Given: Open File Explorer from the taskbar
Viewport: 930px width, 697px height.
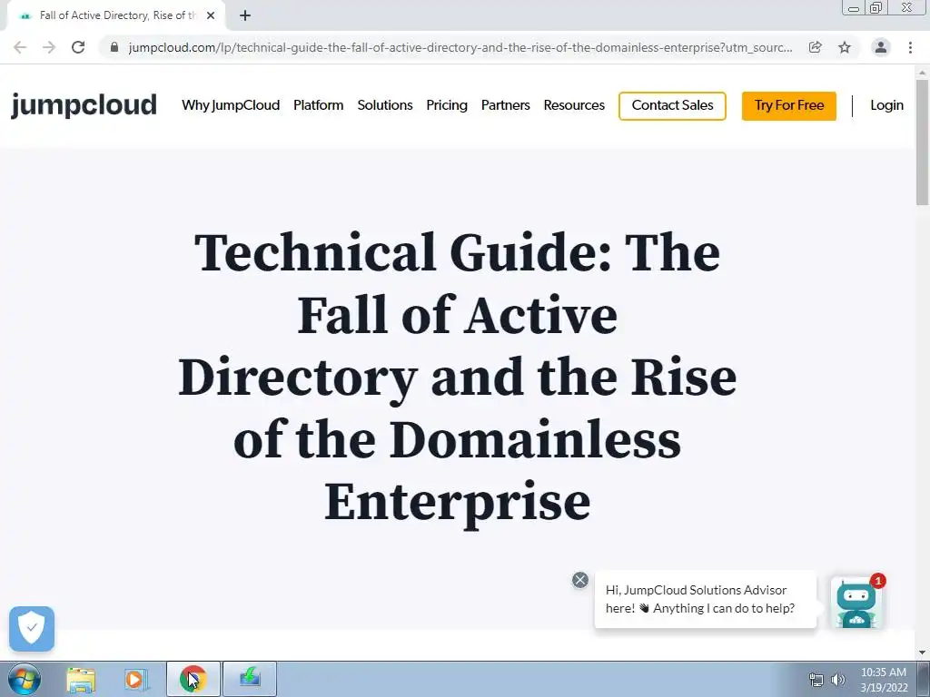Looking at the screenshot, I should coord(81,679).
